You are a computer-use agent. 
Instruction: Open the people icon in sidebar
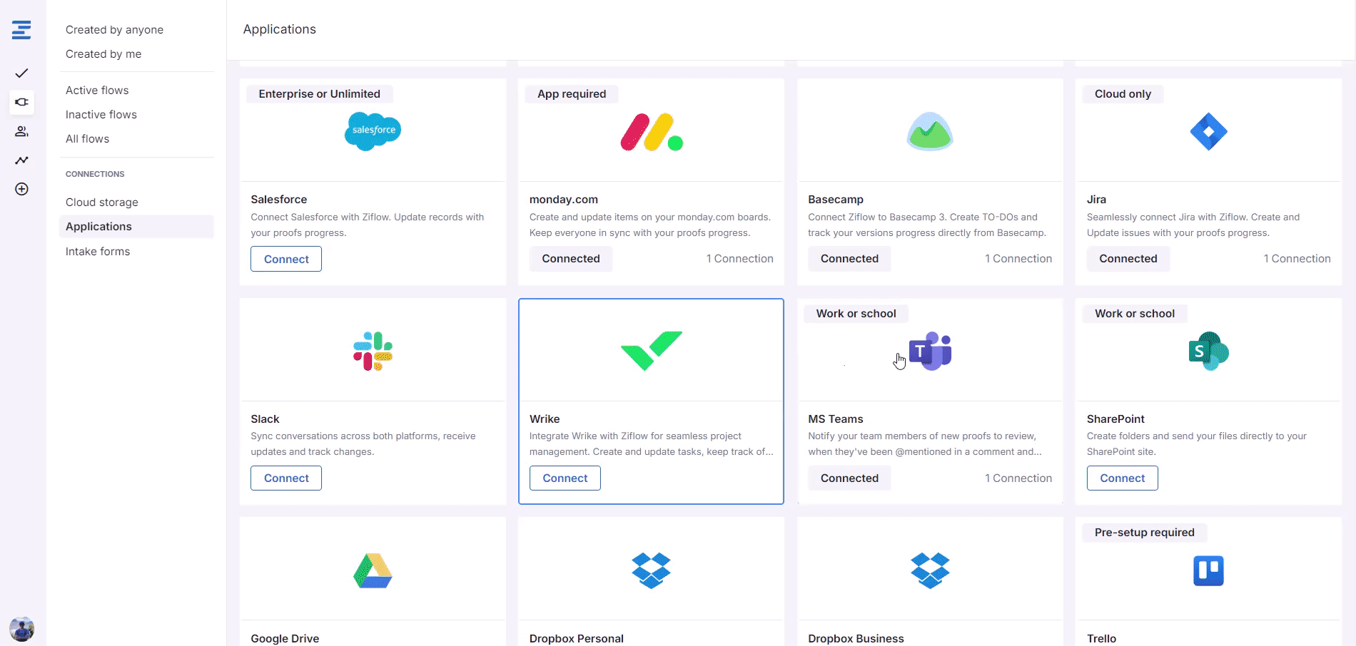[21, 131]
